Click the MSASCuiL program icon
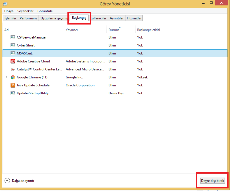The height and width of the screenshot is (191, 230). (x=13, y=53)
